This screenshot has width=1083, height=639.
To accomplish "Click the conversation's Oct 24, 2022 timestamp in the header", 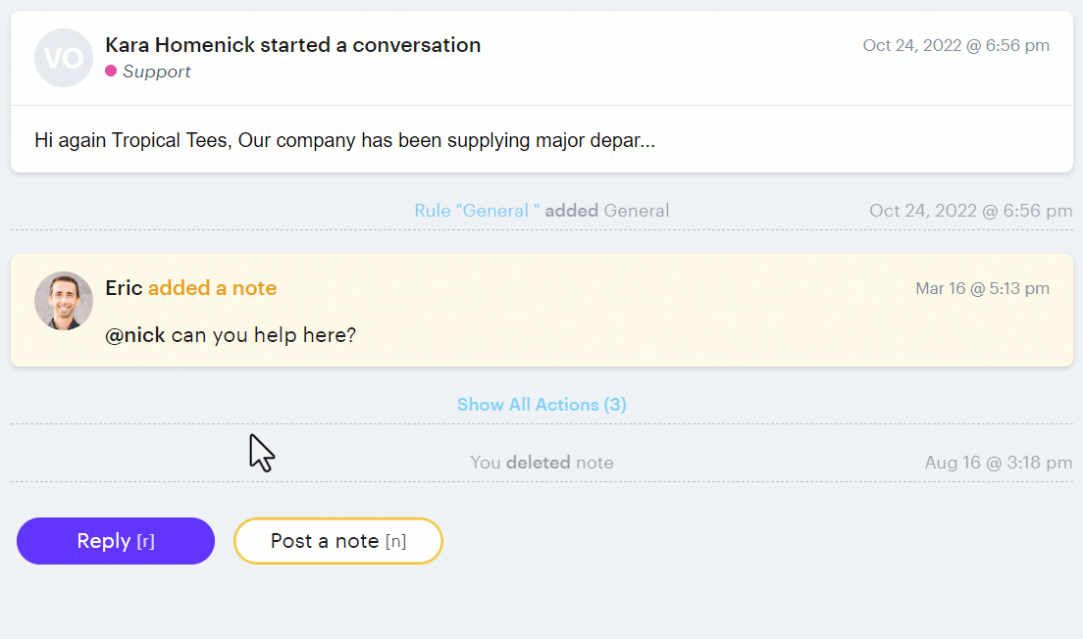I will click(955, 45).
